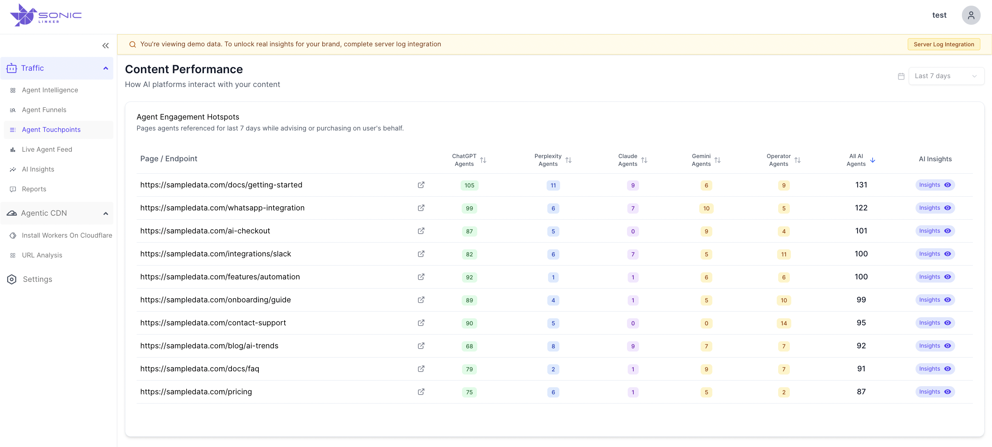This screenshot has height=447, width=992.
Task: Sort by Operator Agents column arrows
Action: (x=797, y=160)
